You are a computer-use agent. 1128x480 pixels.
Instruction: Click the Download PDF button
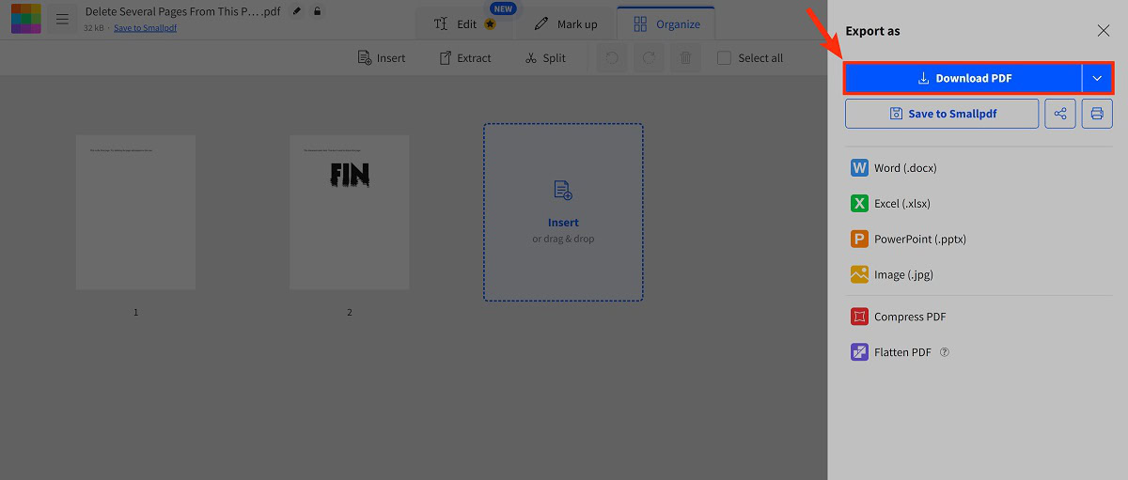tap(963, 79)
